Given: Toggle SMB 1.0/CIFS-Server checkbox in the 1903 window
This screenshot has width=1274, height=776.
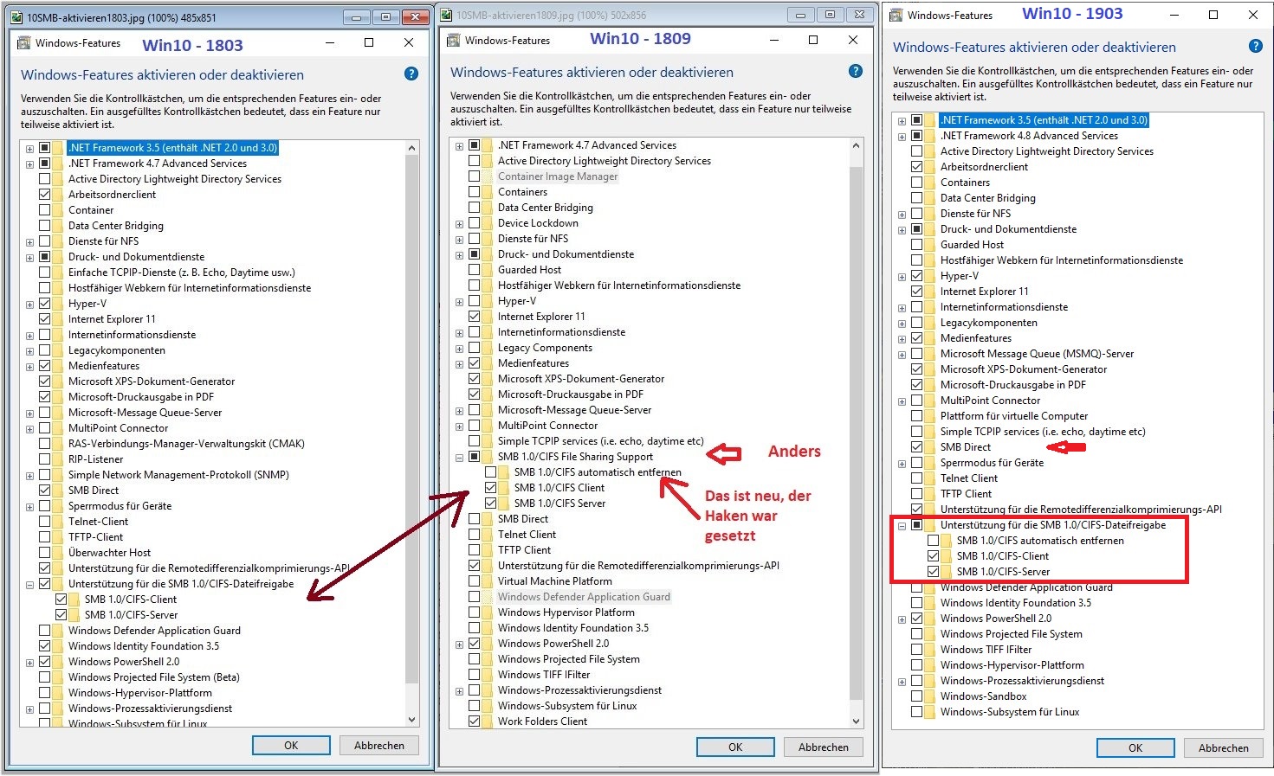Looking at the screenshot, I should (x=933, y=572).
